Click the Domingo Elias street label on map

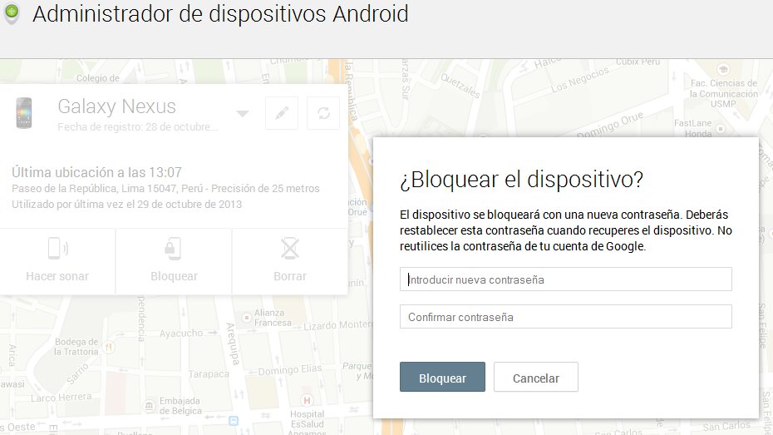[x=290, y=370]
